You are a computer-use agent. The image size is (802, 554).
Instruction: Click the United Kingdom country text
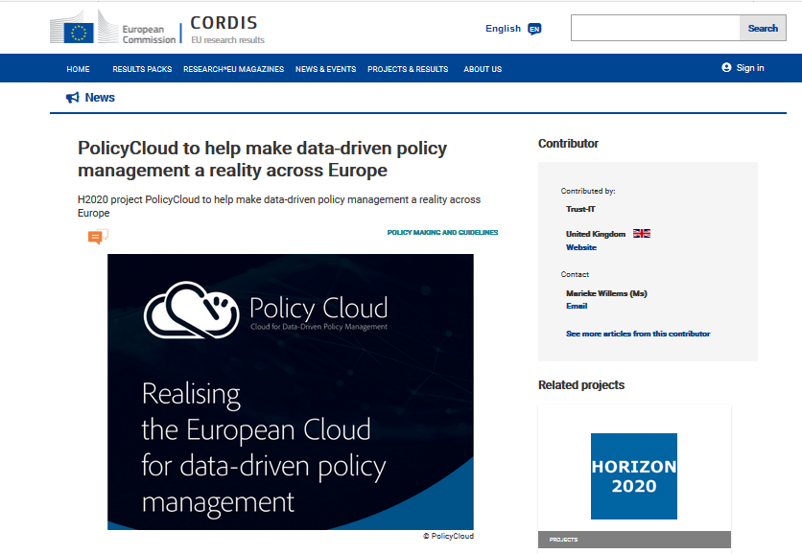[596, 234]
